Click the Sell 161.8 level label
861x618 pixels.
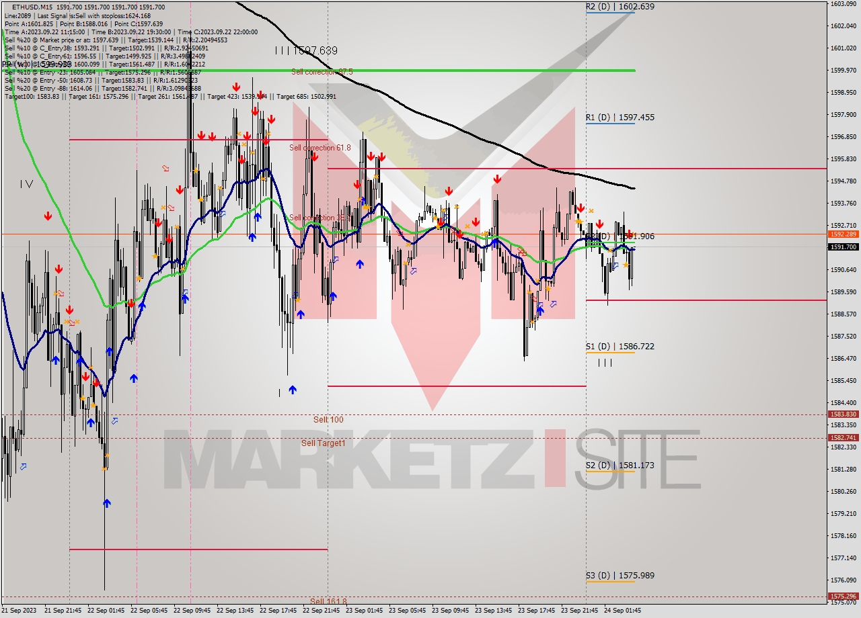[x=328, y=601]
